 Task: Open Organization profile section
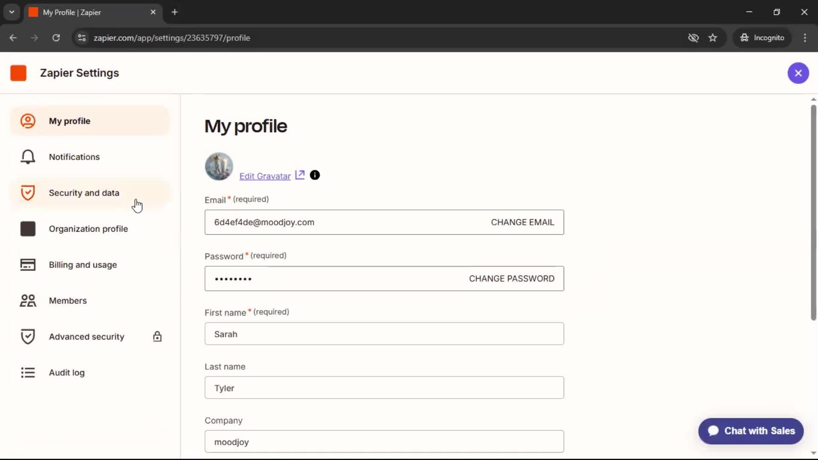click(90, 229)
